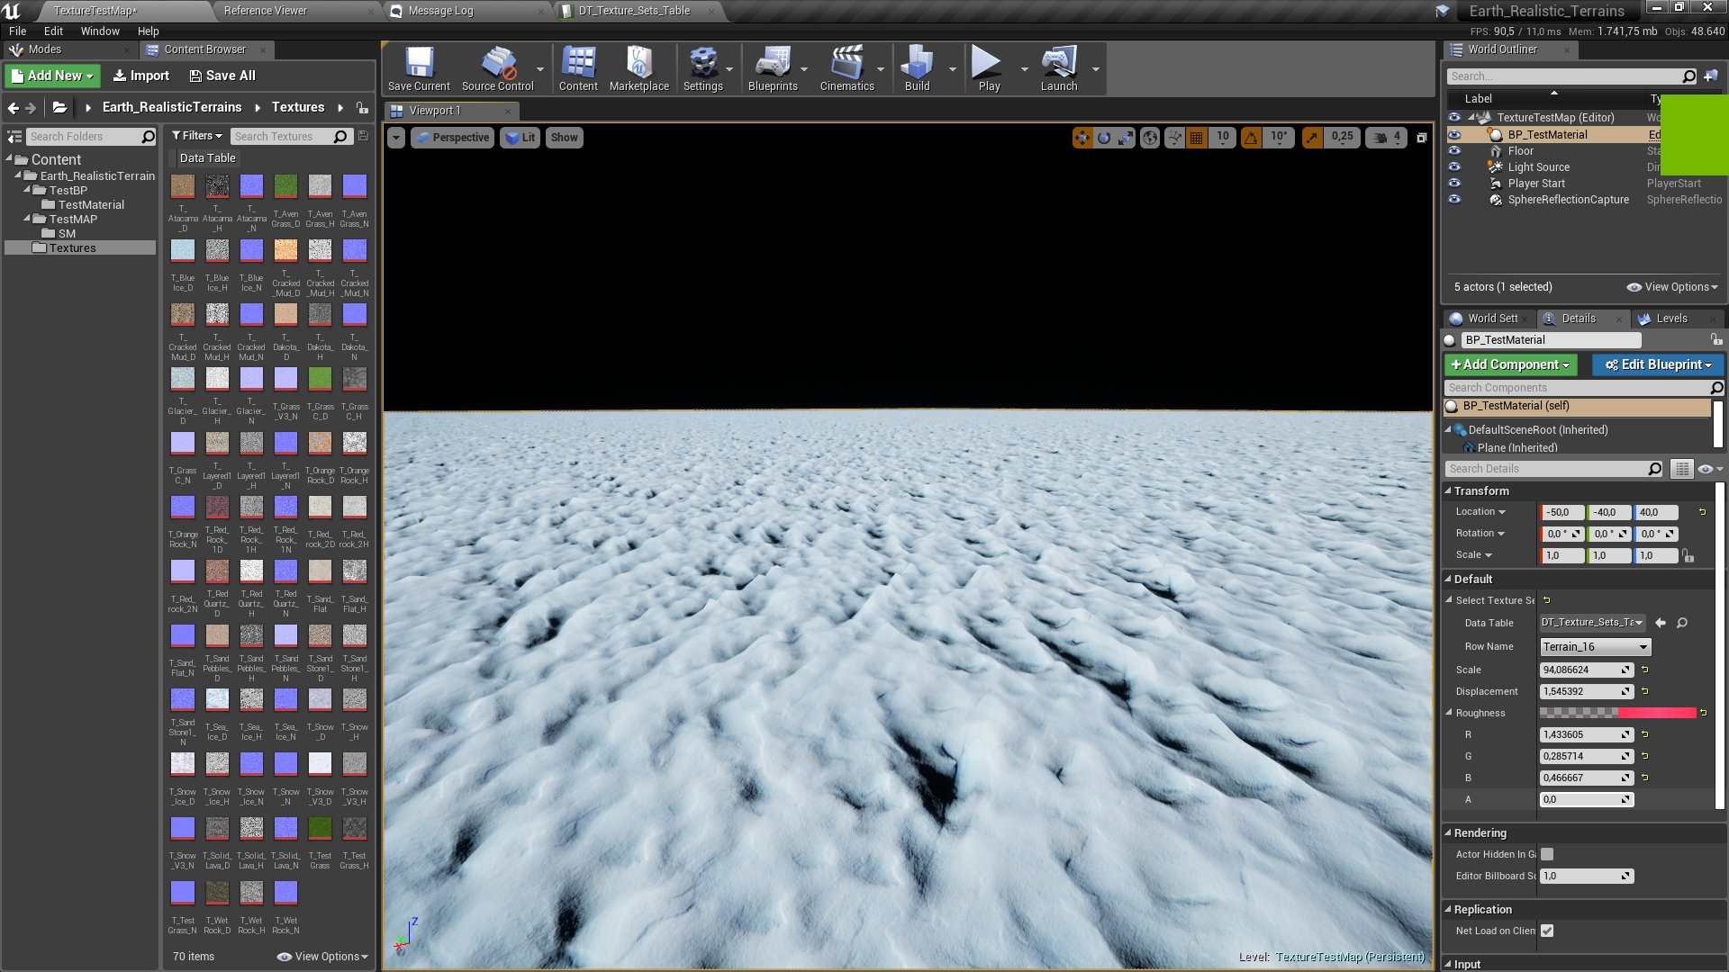Image resolution: width=1729 pixels, height=972 pixels.
Task: Click the Build icon in the toolbar
Action: pos(916,67)
